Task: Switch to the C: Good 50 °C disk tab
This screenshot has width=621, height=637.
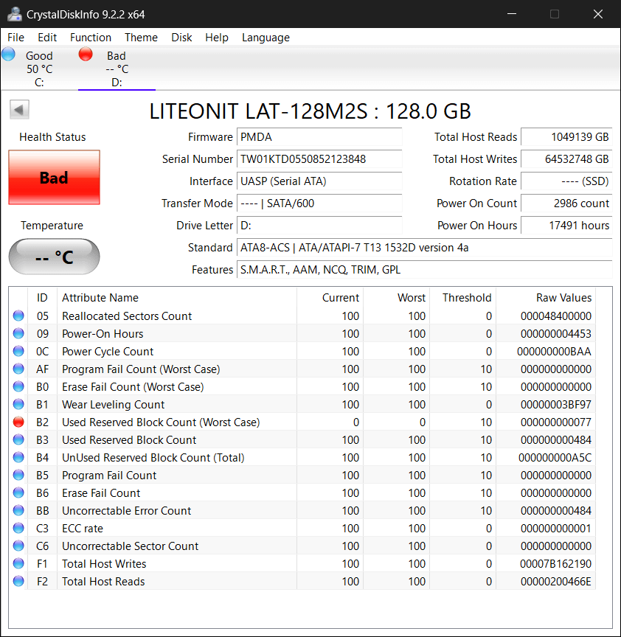Action: (39, 69)
